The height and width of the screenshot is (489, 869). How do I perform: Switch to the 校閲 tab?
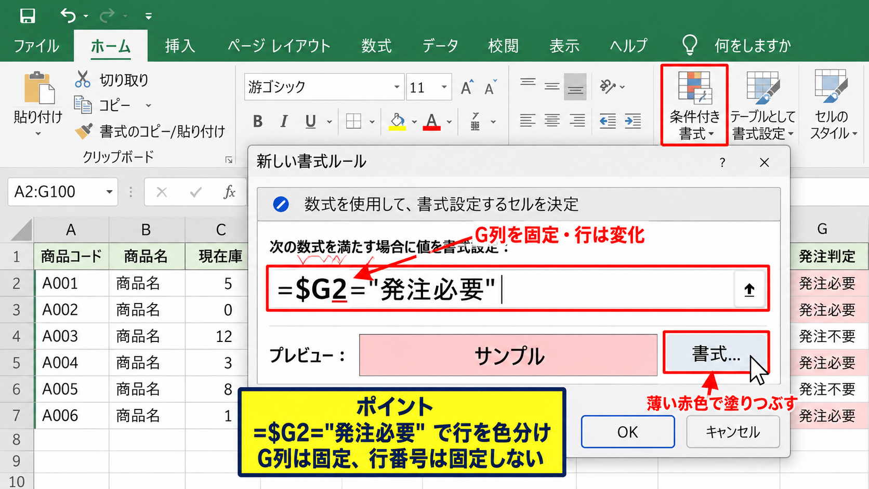(x=503, y=46)
